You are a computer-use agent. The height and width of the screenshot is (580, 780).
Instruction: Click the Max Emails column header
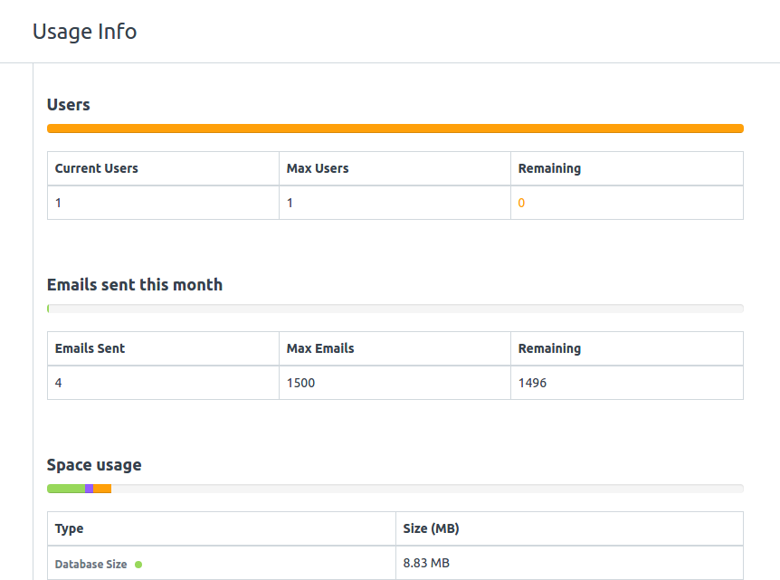click(x=320, y=348)
